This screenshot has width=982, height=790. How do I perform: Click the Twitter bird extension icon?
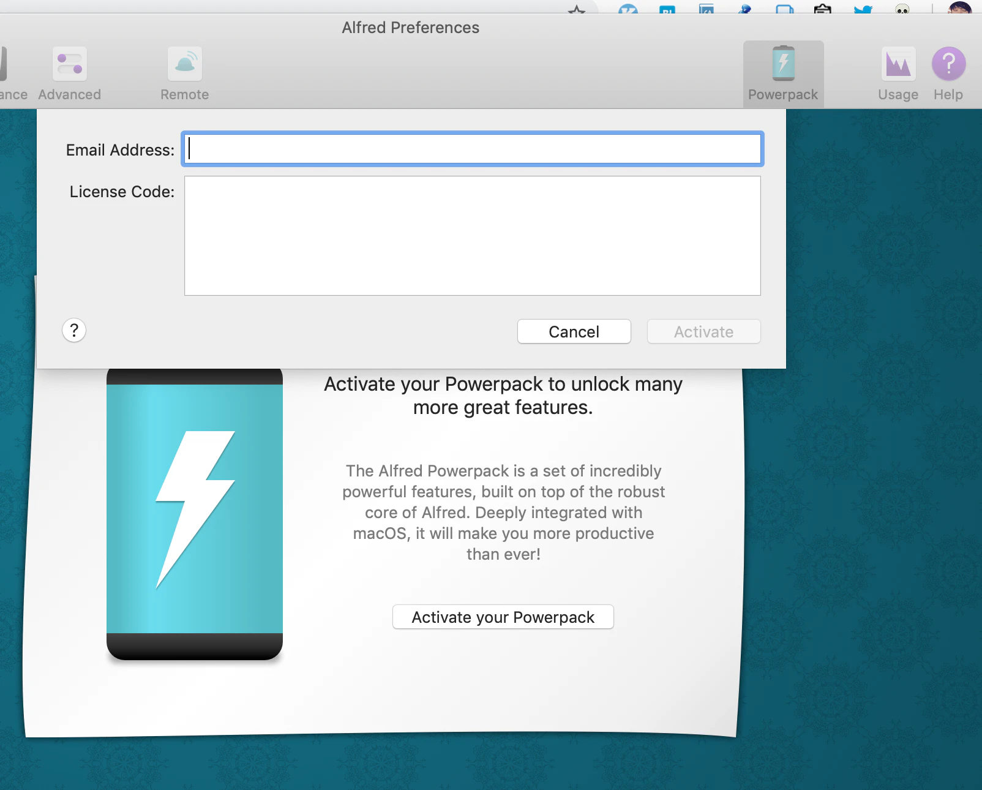(x=863, y=9)
